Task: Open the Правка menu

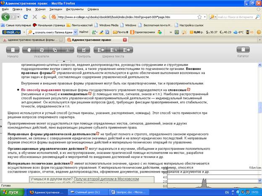Action: (x=17, y=9)
